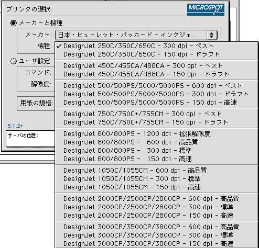Choose DesignJet 800/800PS 150 dpi 高速

point(156,159)
